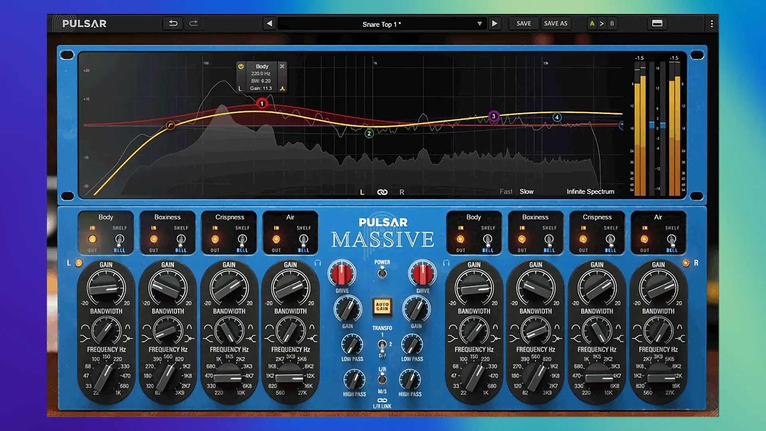Select the high-pass filter node on the curve
This screenshot has height=431, width=766.
click(x=170, y=126)
